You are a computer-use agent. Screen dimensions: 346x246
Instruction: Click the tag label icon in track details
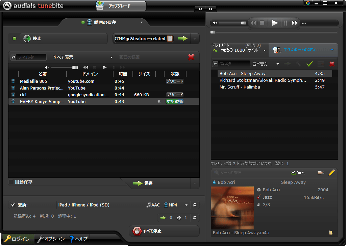321,173
